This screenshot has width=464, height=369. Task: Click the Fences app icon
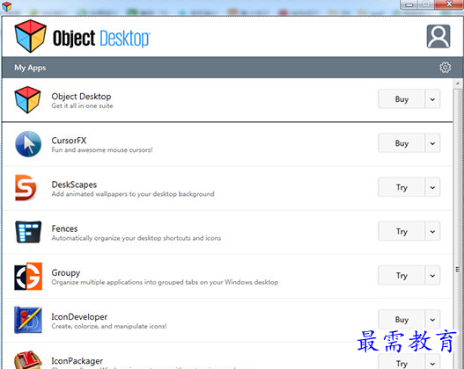pyautogui.click(x=28, y=232)
